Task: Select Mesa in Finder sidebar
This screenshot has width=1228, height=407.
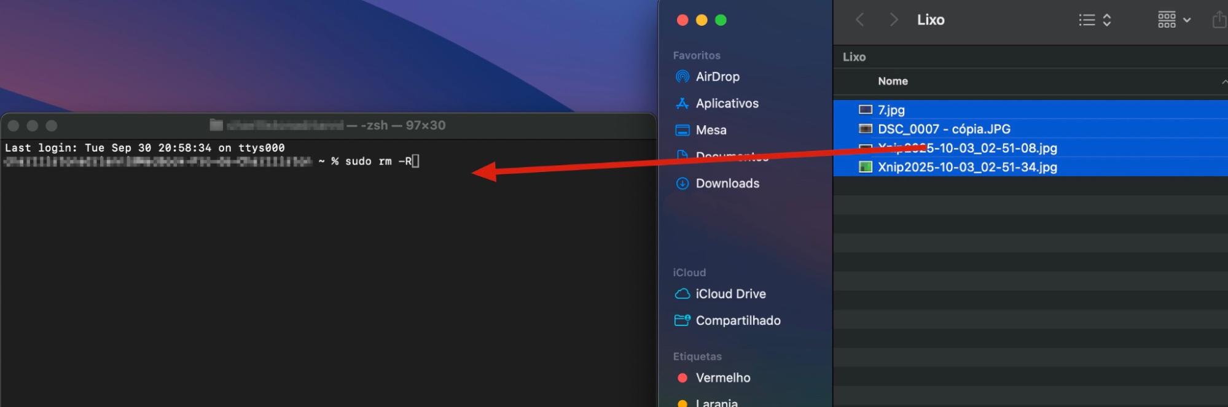Action: (x=711, y=130)
